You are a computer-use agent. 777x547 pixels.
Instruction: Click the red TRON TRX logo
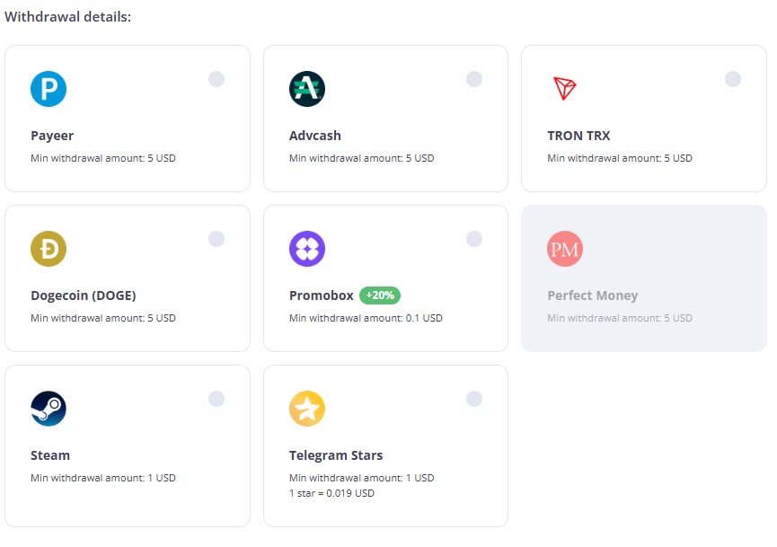tap(565, 89)
